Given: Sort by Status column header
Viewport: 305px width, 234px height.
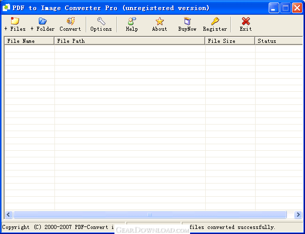Looking at the screenshot, I should [279, 41].
